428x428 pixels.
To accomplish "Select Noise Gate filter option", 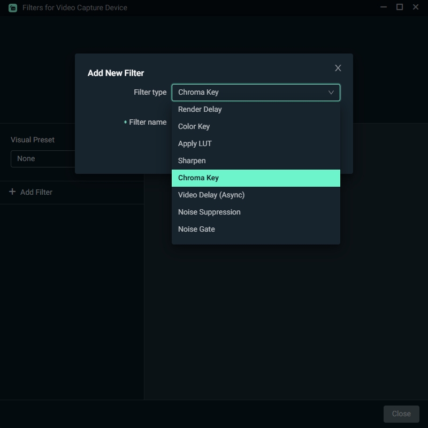I will (x=256, y=230).
